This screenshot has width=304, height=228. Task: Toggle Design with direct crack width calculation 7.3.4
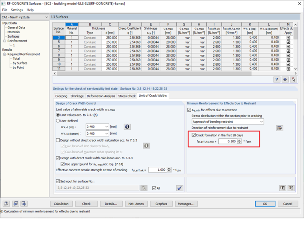pos(58,158)
